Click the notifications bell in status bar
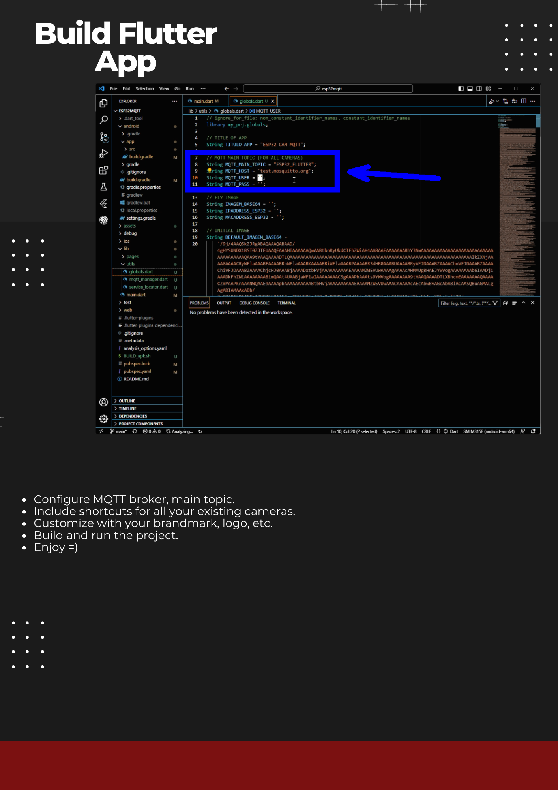 pyautogui.click(x=533, y=431)
